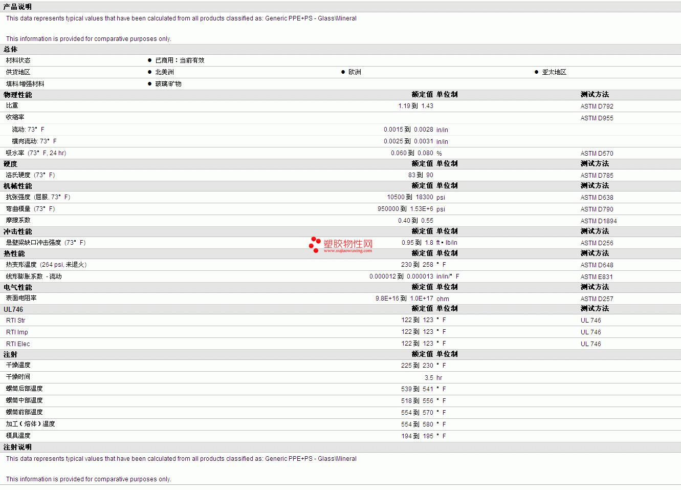
Task: Click the 0.0015 到 0.0028 shrinkage value
Action: (x=408, y=130)
